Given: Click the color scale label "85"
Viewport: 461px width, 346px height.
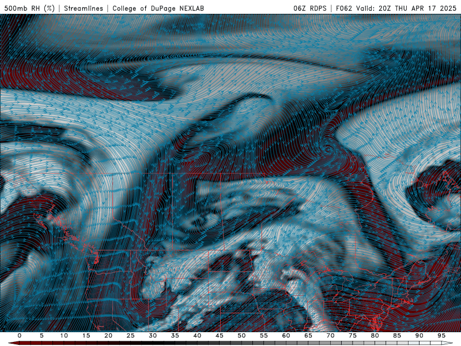Looking at the screenshot, I should pyautogui.click(x=397, y=336).
